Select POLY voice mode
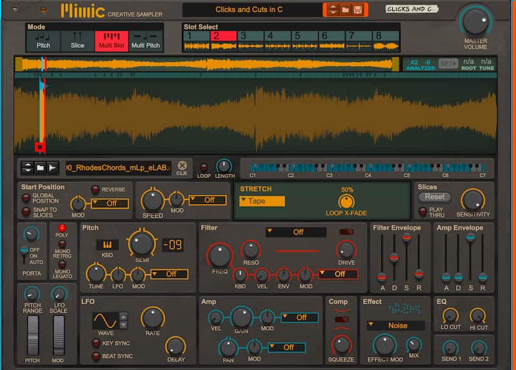The width and height of the screenshot is (516, 370). (x=62, y=228)
